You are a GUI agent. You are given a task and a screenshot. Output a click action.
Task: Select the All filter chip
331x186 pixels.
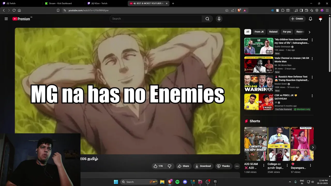point(248,32)
